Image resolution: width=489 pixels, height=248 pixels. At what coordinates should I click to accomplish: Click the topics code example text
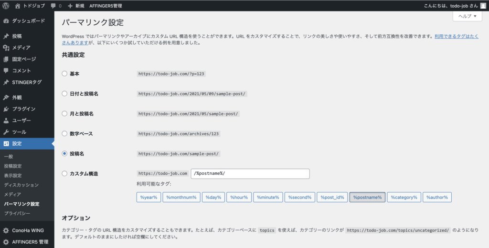(267, 230)
